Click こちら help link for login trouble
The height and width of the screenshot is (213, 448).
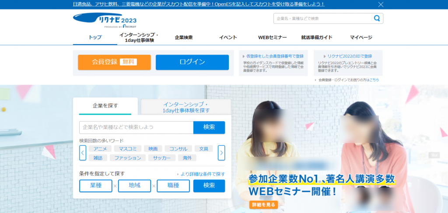(374, 80)
